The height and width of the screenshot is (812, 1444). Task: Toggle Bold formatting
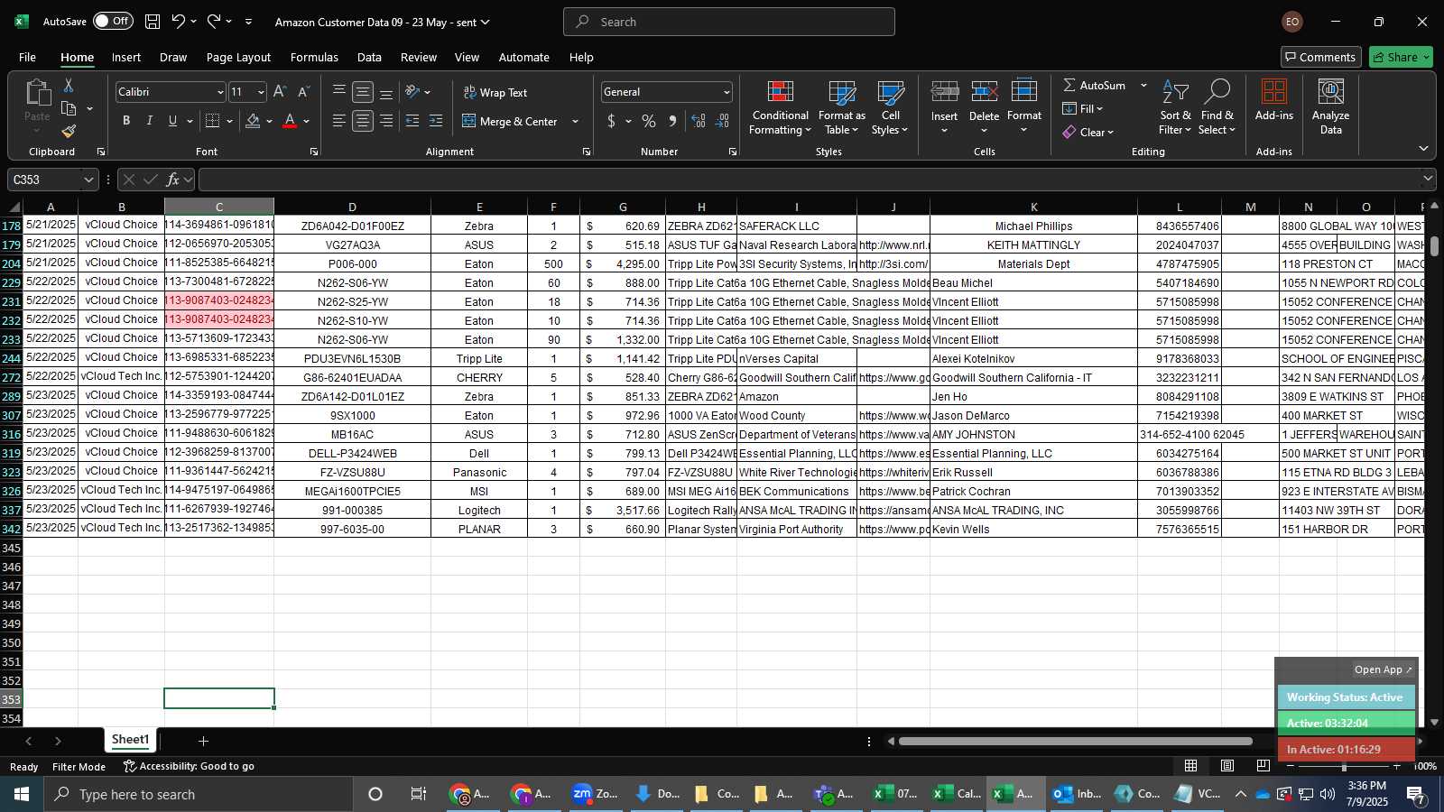click(x=126, y=121)
